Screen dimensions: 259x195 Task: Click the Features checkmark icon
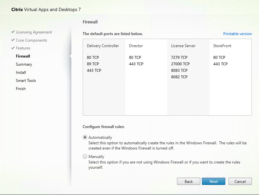coord(13,48)
